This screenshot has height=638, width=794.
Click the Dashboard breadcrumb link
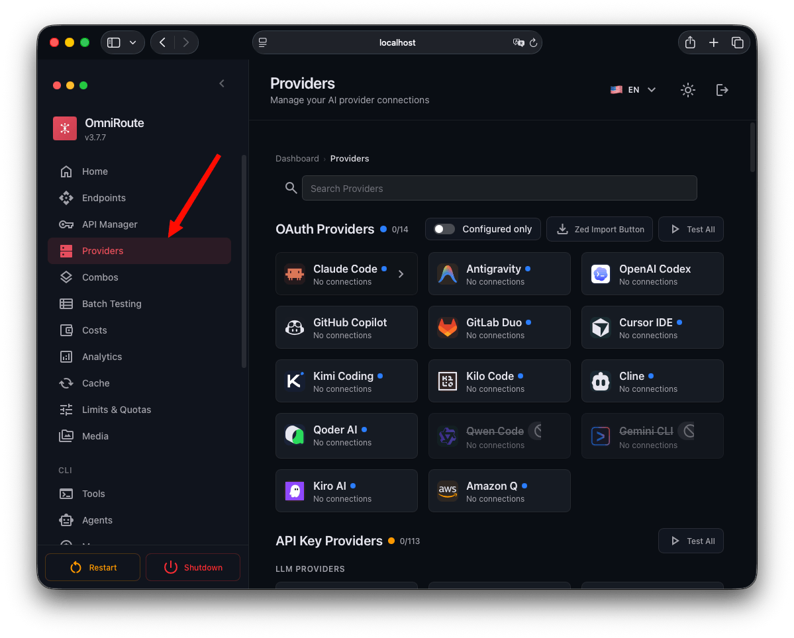tap(297, 159)
